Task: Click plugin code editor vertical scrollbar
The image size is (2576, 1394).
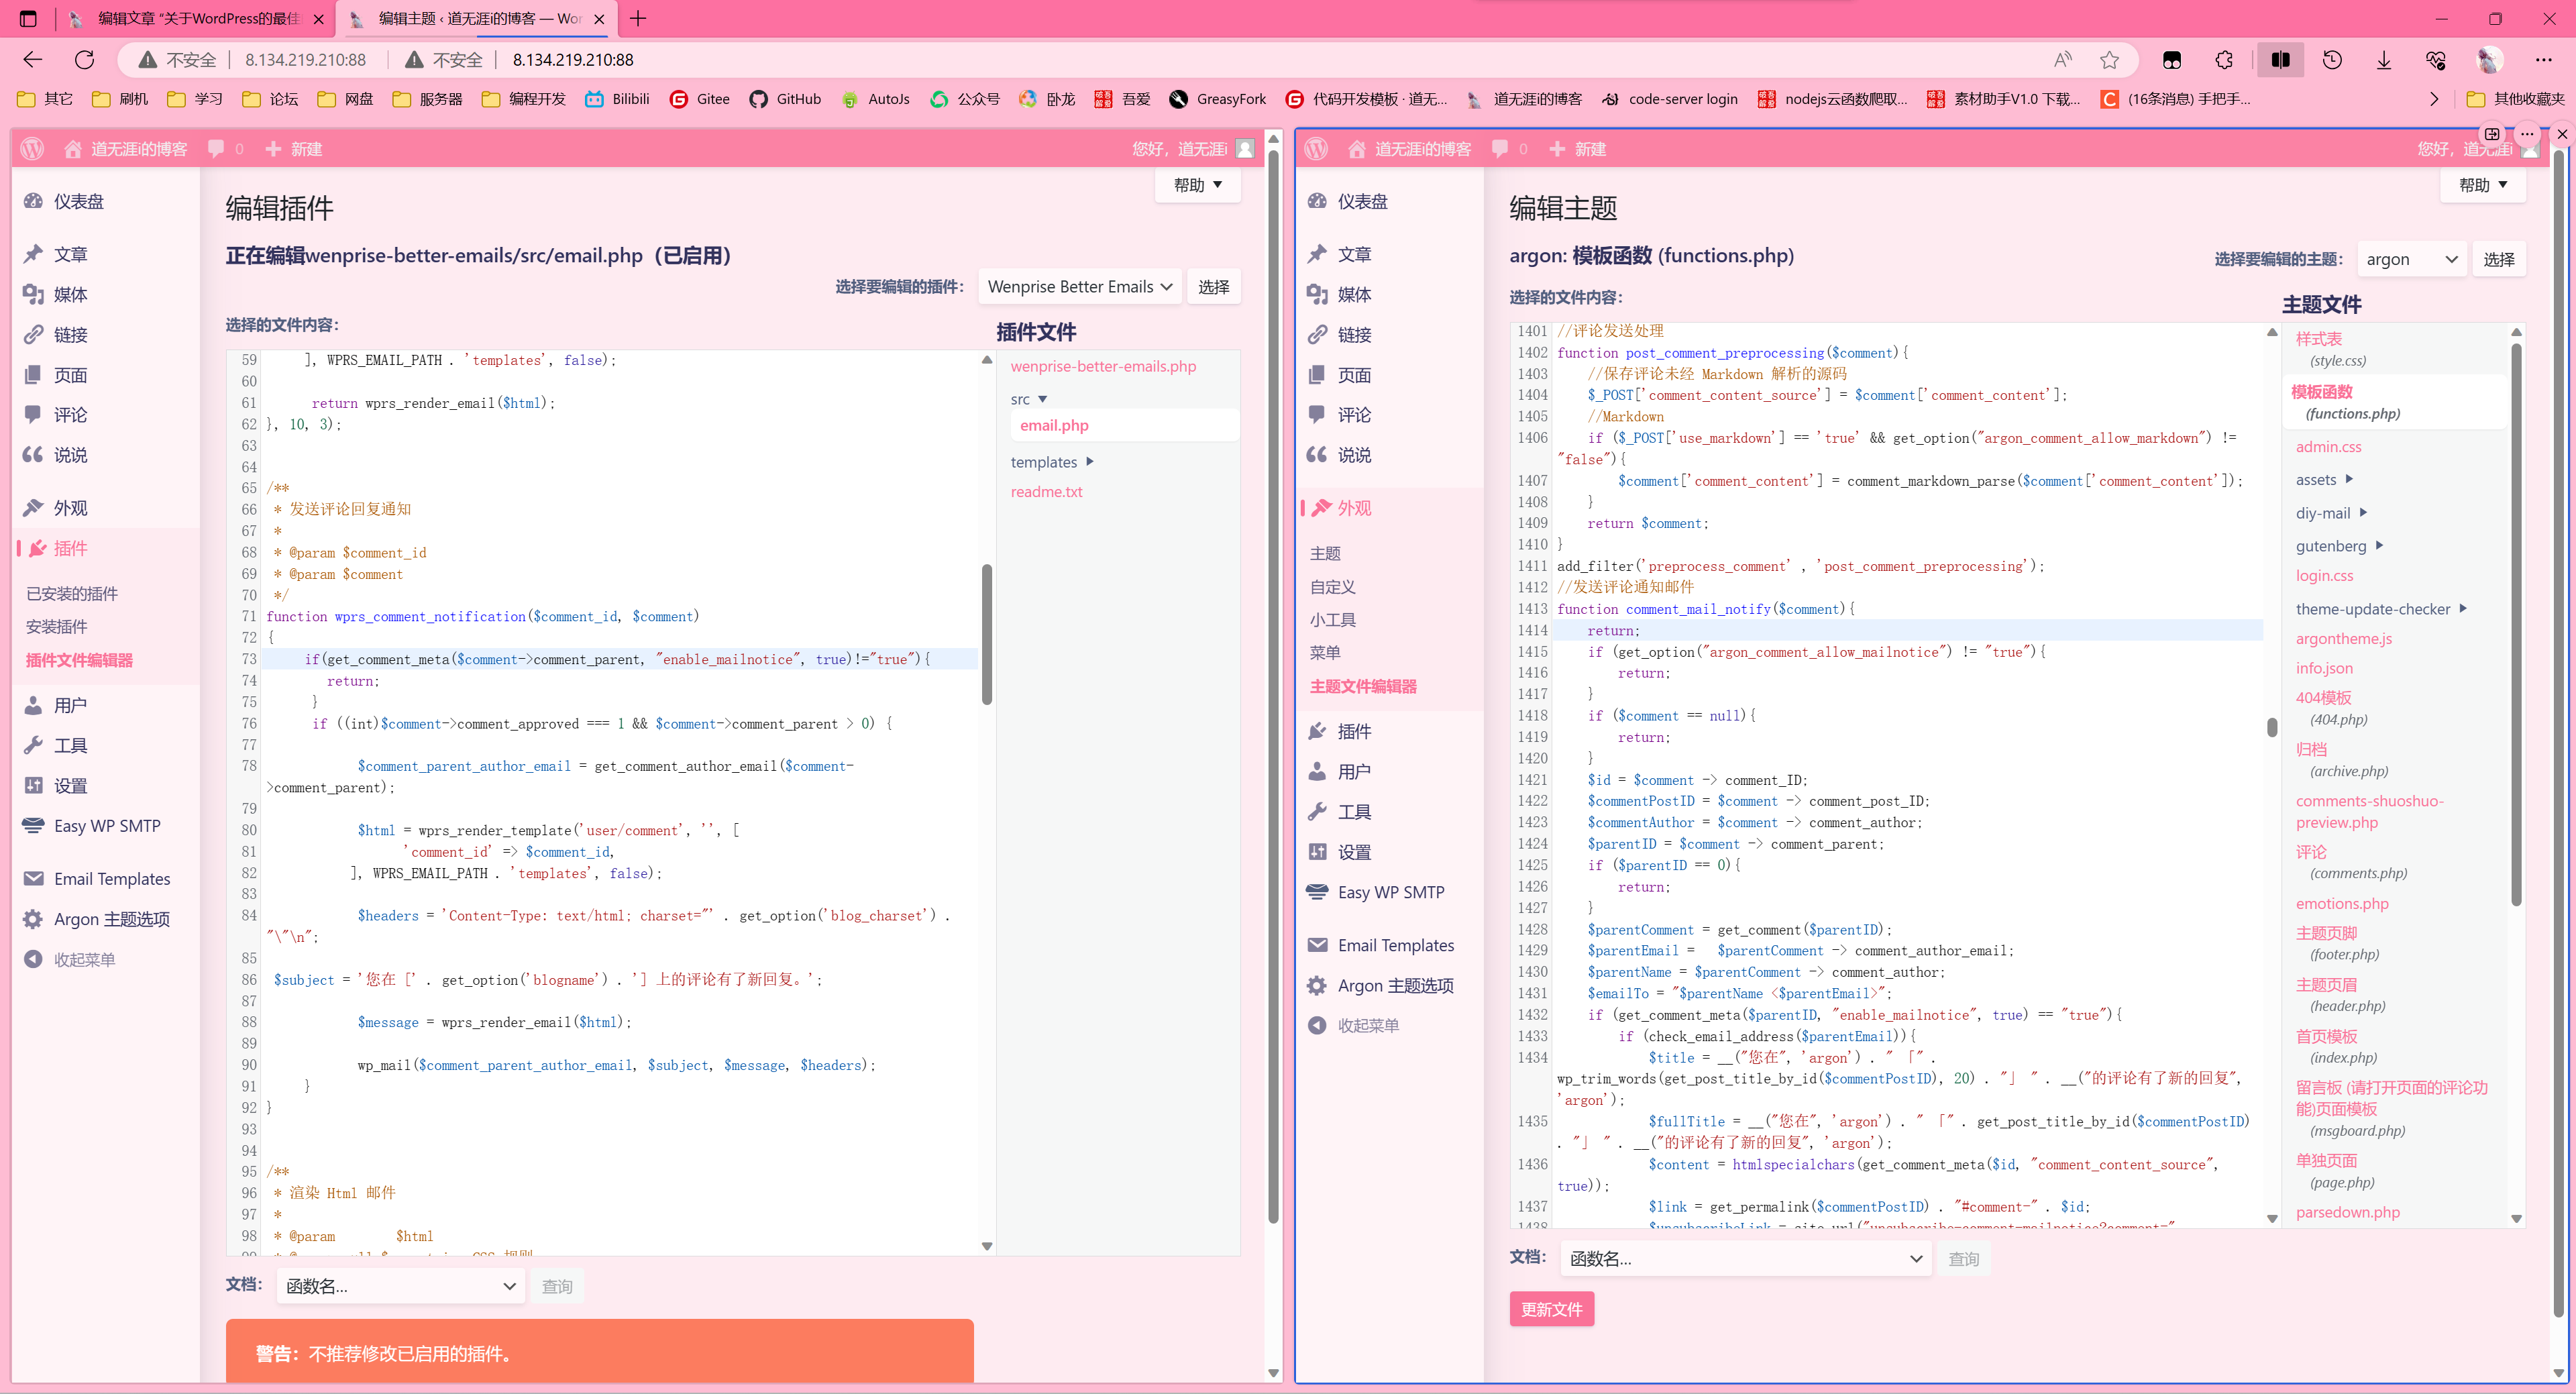Action: click(987, 634)
